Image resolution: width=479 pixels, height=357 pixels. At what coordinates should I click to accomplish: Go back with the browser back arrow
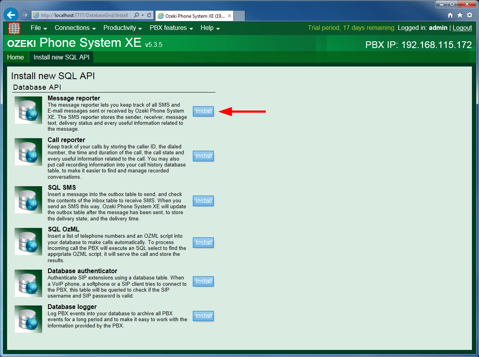[11, 15]
